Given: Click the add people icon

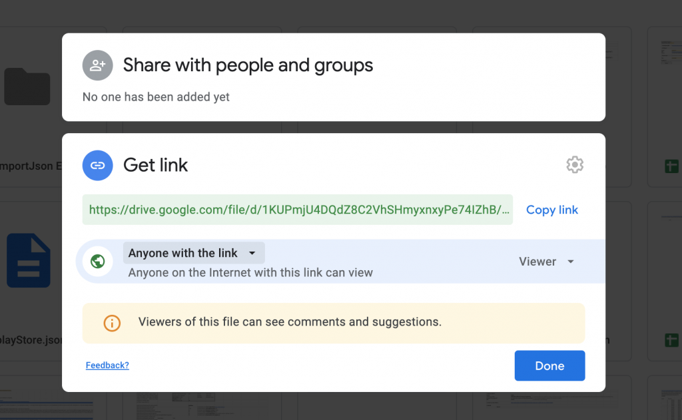Looking at the screenshot, I should [x=97, y=65].
